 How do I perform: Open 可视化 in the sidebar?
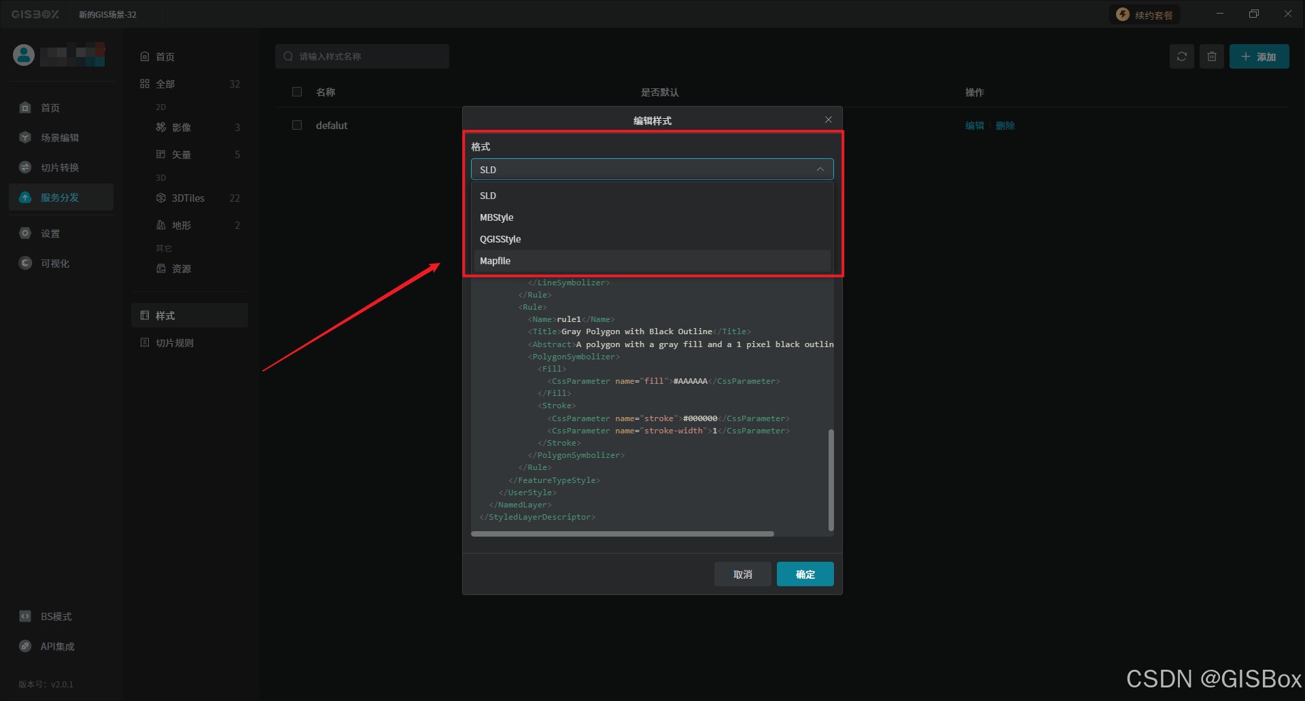pyautogui.click(x=60, y=263)
